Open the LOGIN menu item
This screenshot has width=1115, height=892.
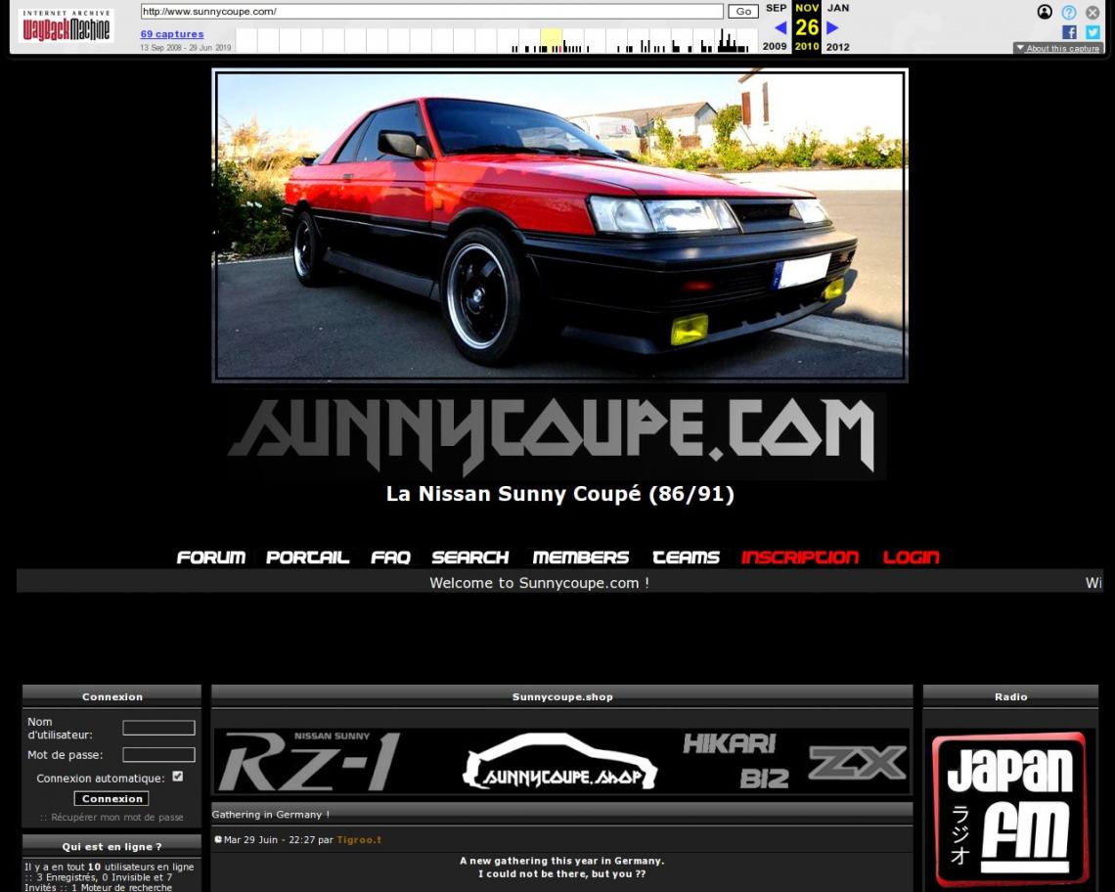click(911, 557)
